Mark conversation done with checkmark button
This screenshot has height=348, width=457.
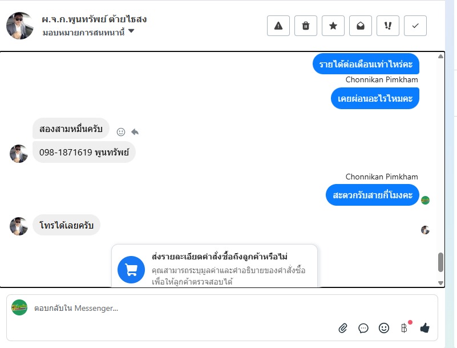(415, 26)
